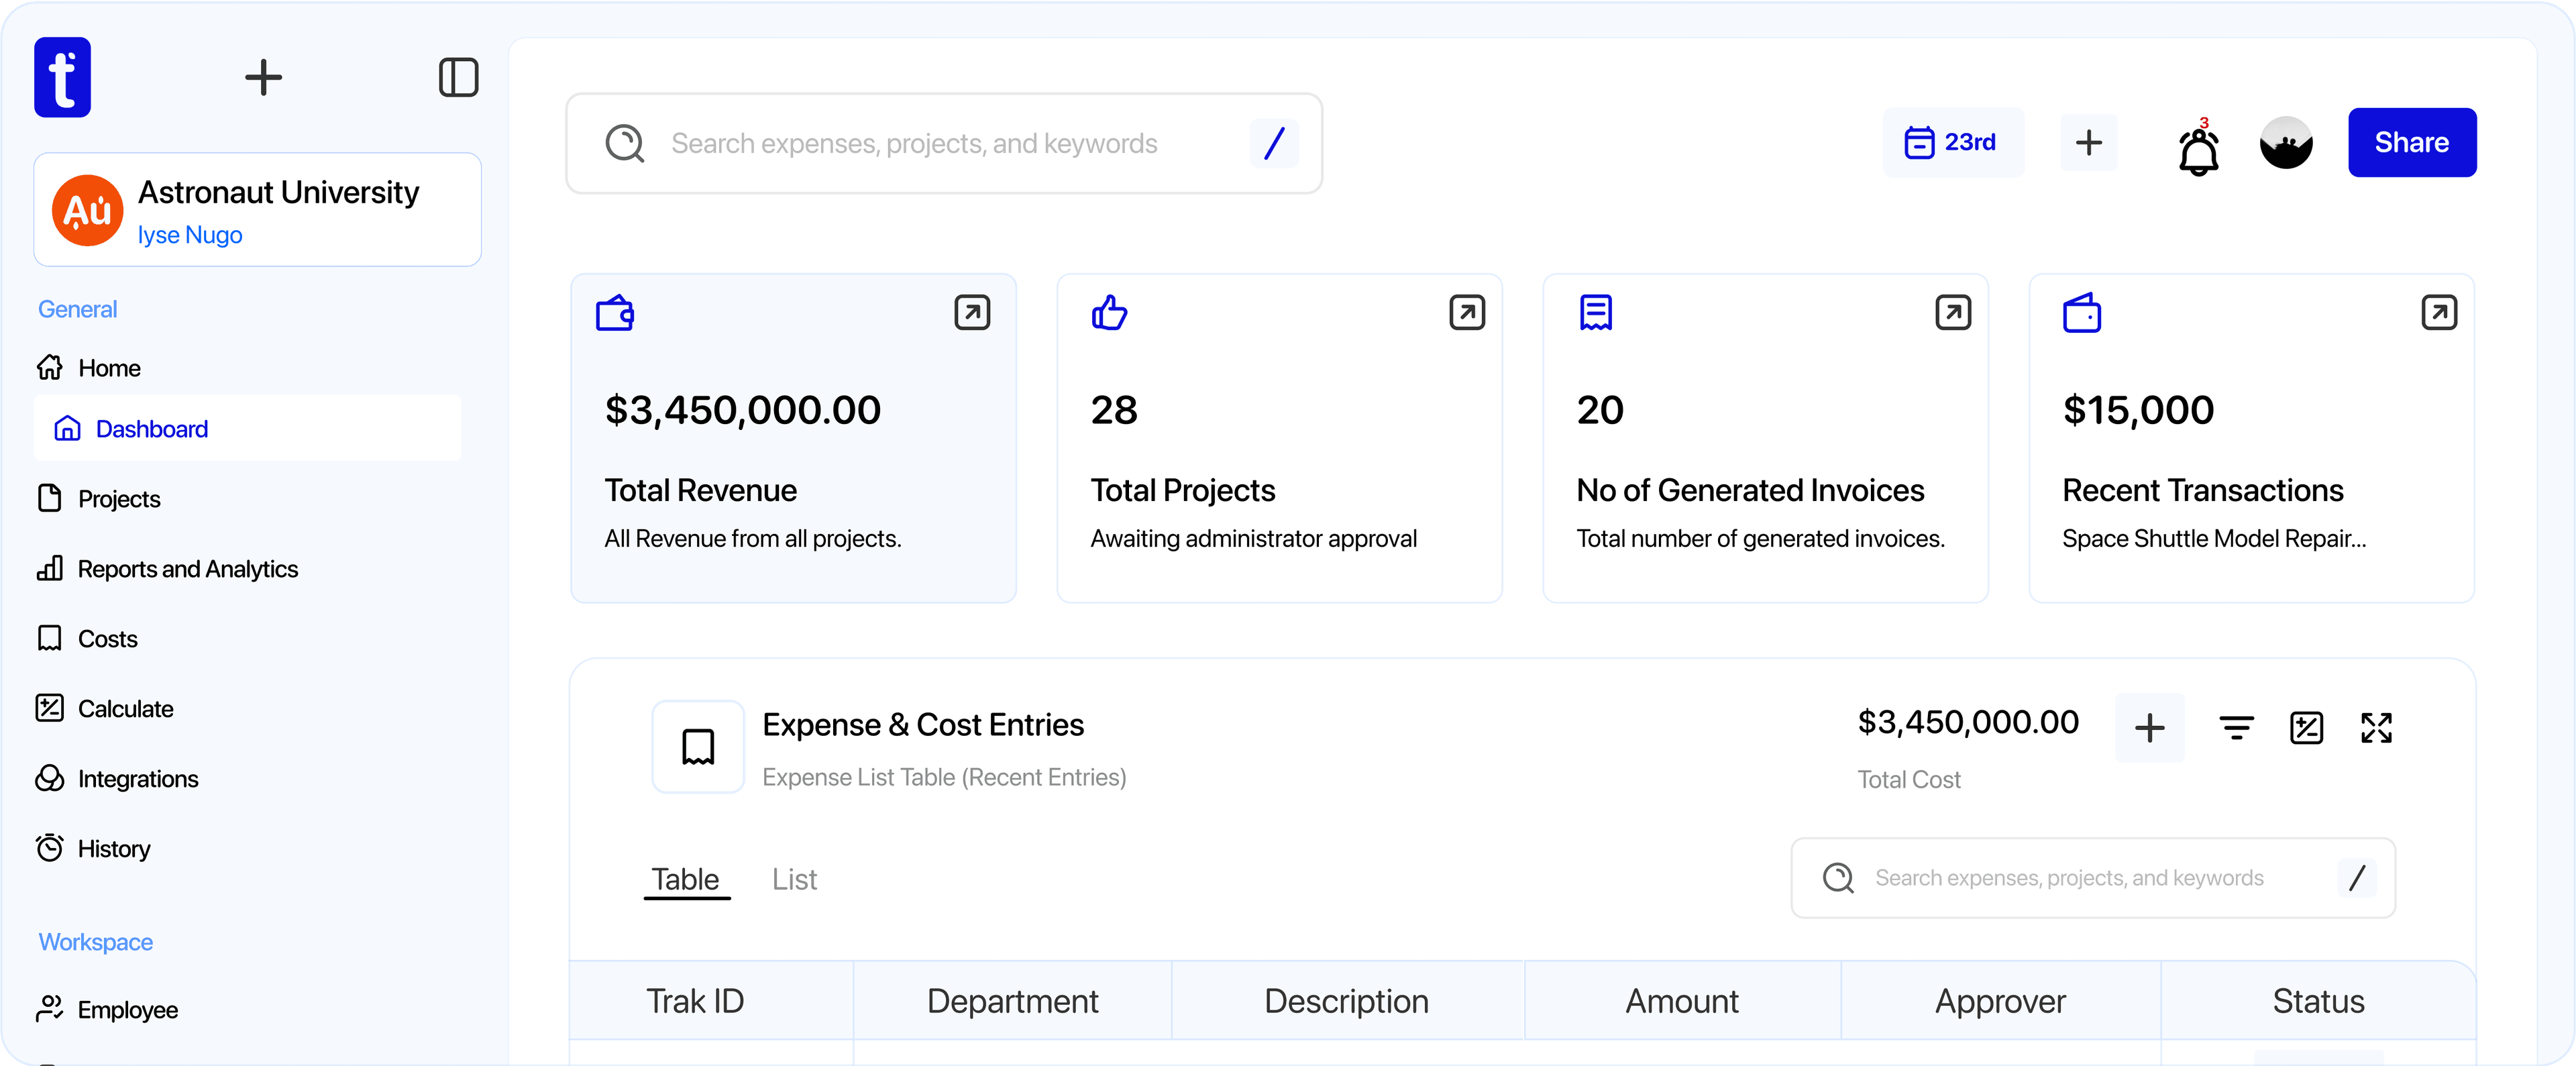Image resolution: width=2576 pixels, height=1066 pixels.
Task: Expand the Total Projects card arrow
Action: [1467, 312]
